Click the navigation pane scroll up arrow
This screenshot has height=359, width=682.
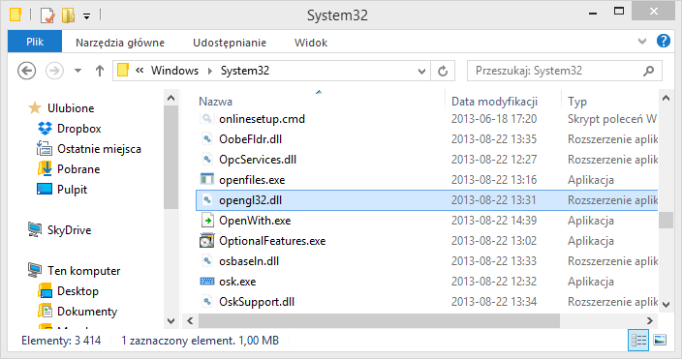tap(170, 99)
